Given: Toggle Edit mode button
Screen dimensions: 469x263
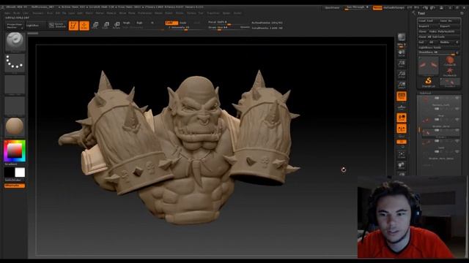Looking at the screenshot, I should [73, 26].
